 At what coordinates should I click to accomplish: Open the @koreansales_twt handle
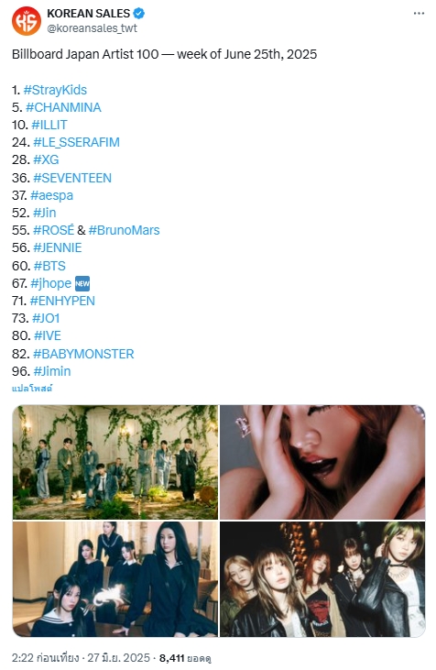click(x=92, y=28)
